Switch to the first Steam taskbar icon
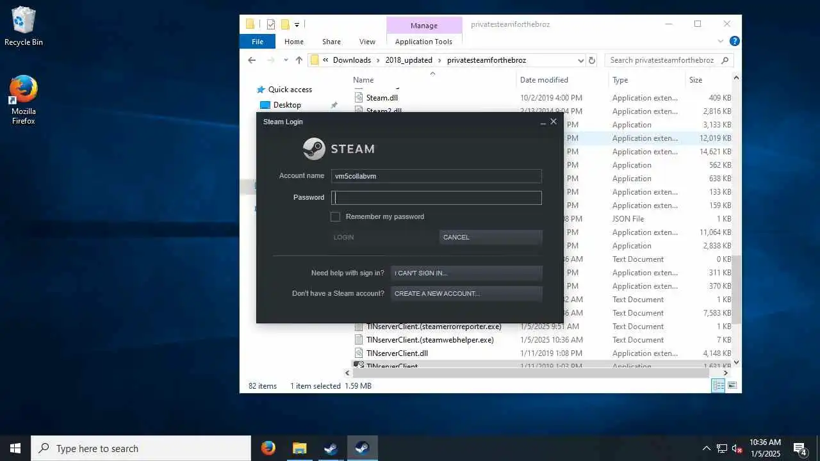The image size is (820, 461). coord(331,448)
